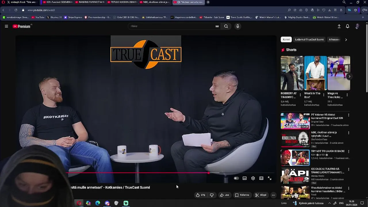Open options menu for What's In The Box short
368x207 pixels.
click(324, 95)
